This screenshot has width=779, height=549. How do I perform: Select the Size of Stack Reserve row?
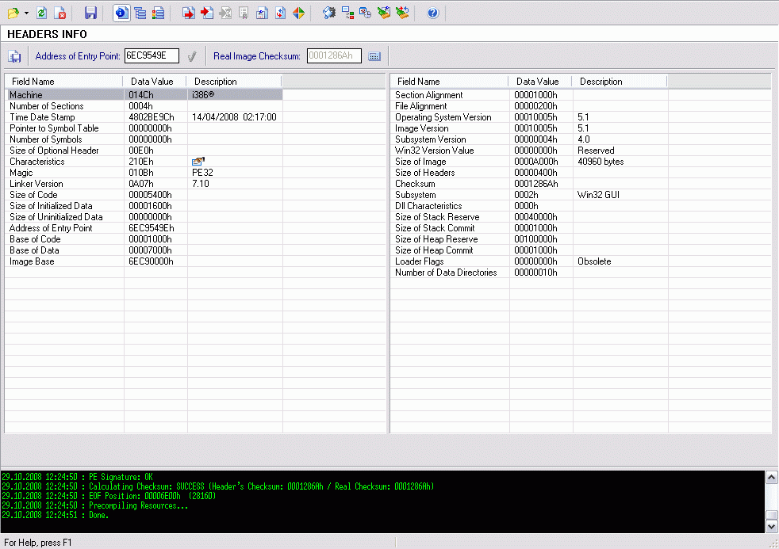pyautogui.click(x=530, y=217)
